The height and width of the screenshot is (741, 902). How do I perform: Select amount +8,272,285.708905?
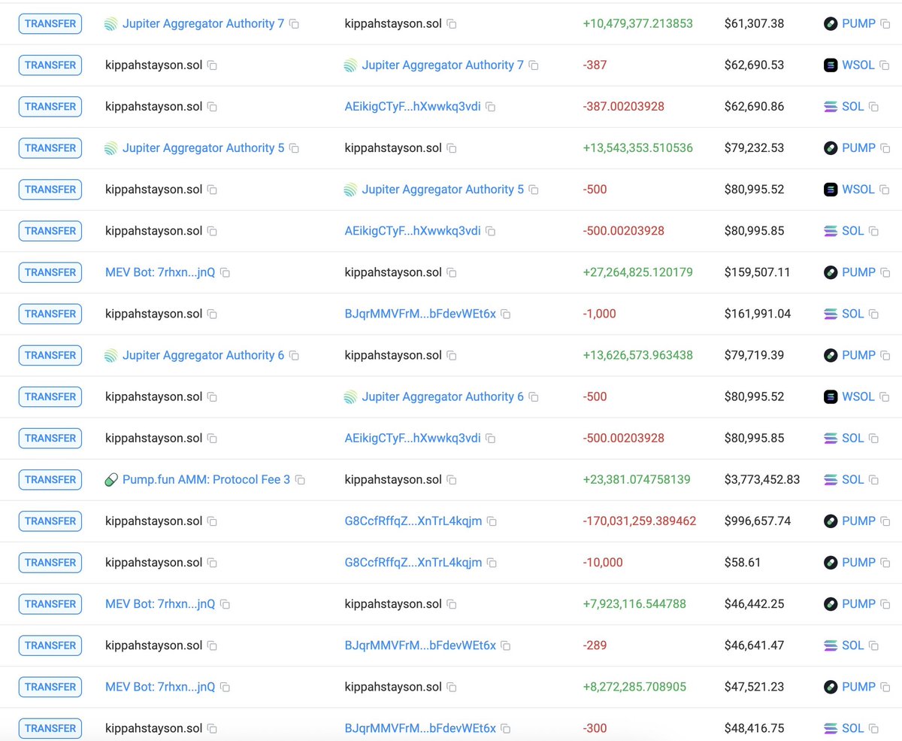(634, 687)
